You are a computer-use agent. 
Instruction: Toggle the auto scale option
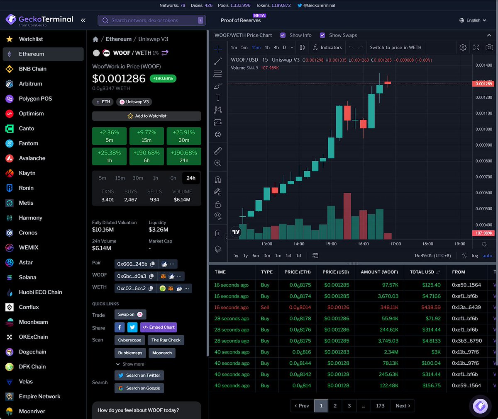click(x=487, y=256)
